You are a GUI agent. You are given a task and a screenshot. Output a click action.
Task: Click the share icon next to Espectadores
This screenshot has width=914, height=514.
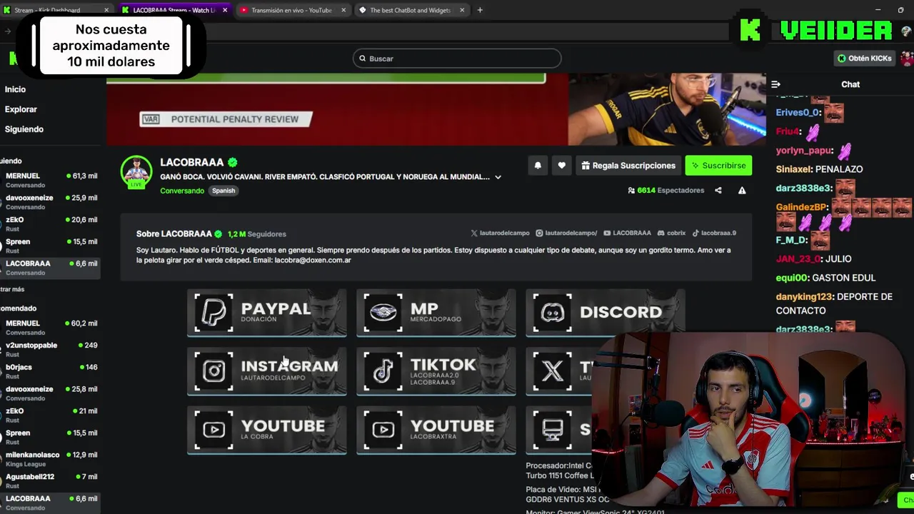click(718, 191)
